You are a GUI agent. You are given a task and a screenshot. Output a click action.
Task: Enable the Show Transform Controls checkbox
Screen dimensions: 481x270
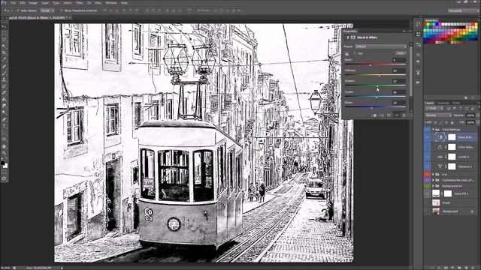tap(62, 10)
